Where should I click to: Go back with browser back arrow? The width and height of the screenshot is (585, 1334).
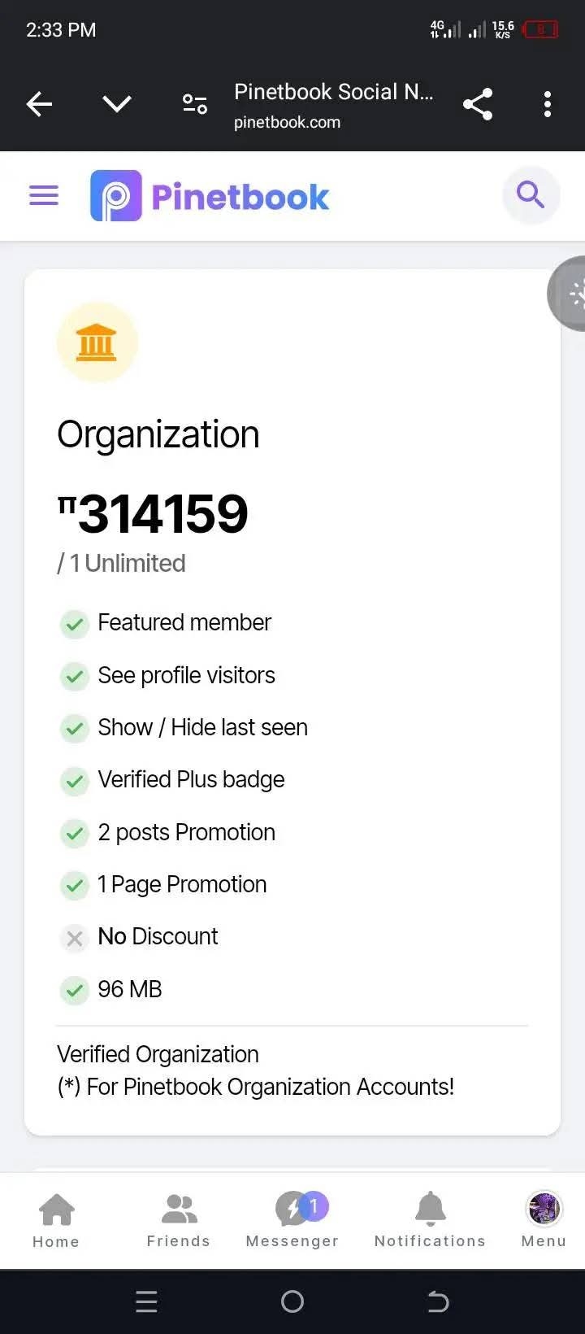(x=39, y=104)
